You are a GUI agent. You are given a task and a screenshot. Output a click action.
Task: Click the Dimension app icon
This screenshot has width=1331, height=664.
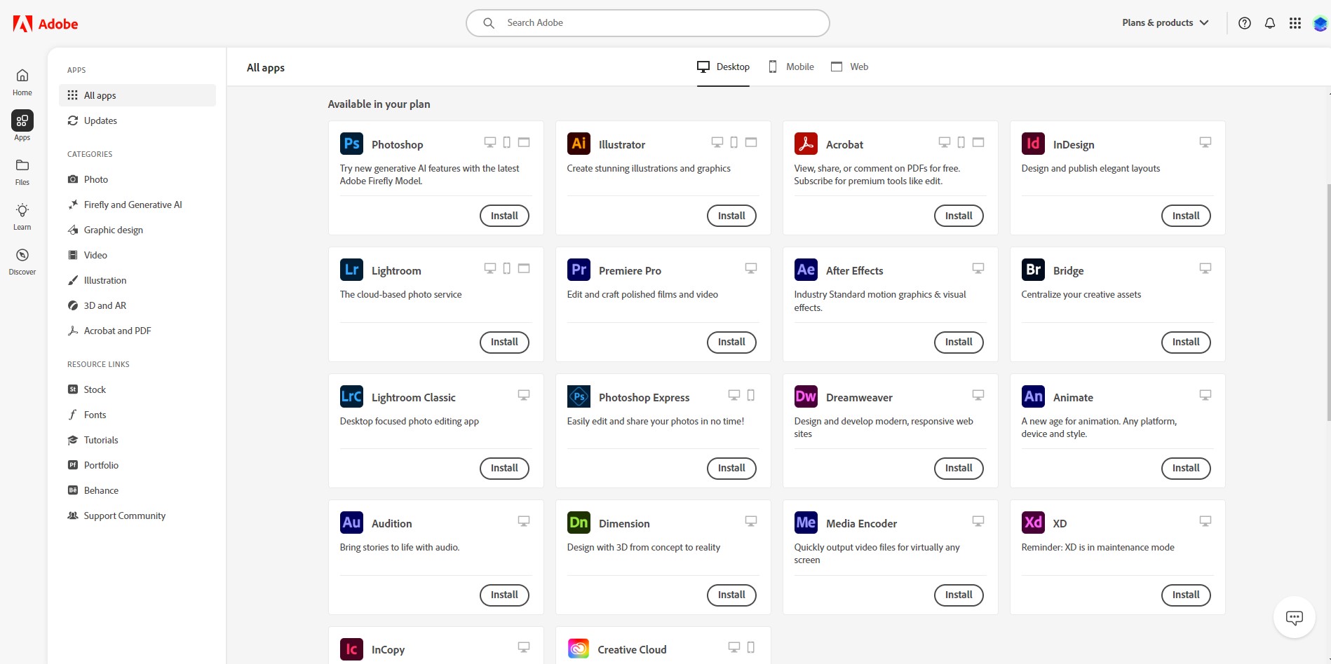click(579, 523)
